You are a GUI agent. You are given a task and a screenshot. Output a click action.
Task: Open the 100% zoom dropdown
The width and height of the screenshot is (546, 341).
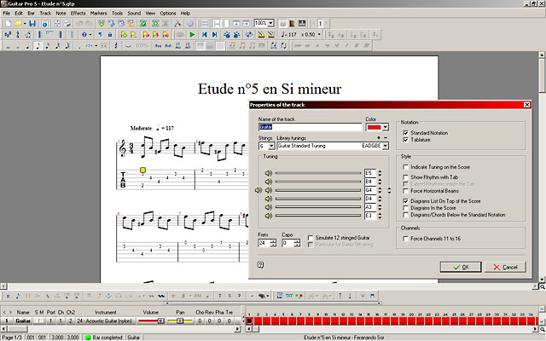[x=271, y=23]
